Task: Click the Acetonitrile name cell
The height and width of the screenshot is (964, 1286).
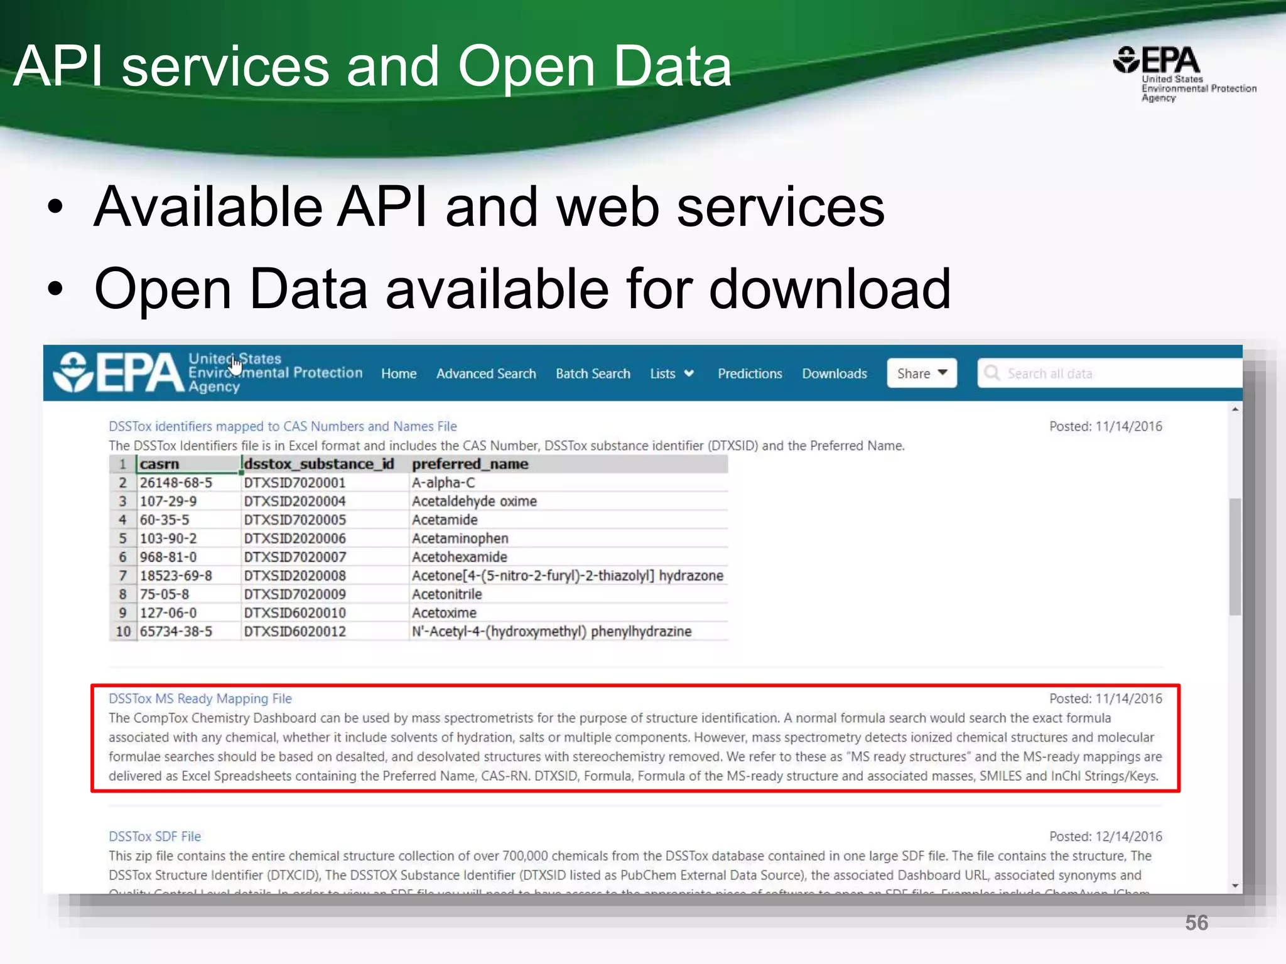Action: [568, 594]
